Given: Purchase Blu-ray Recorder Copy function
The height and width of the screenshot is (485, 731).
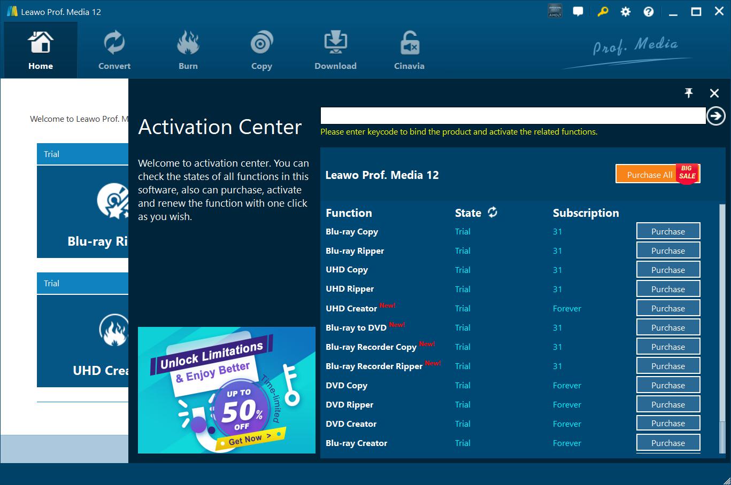Looking at the screenshot, I should 668,347.
